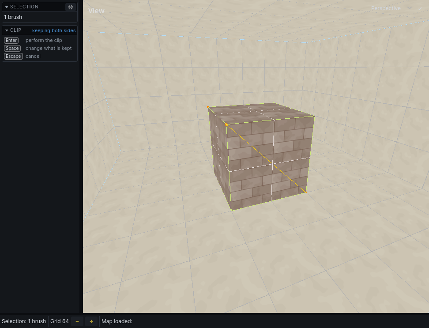Screen dimensions: 429x328
Task: Click the '1 brush' text in the Selection panel
Action: point(13,17)
